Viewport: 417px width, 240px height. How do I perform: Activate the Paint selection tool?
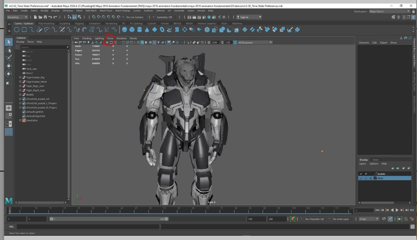point(9,58)
